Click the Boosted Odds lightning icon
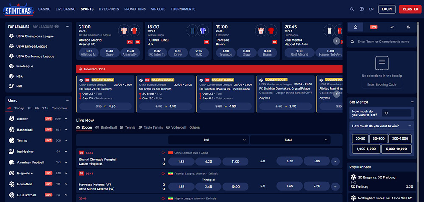The height and width of the screenshot is (202, 424). pos(81,69)
